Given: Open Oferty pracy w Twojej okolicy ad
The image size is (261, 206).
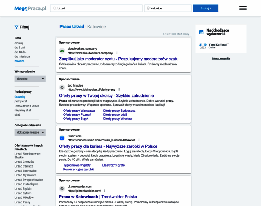Looking at the screenshot, I should (x=106, y=96).
